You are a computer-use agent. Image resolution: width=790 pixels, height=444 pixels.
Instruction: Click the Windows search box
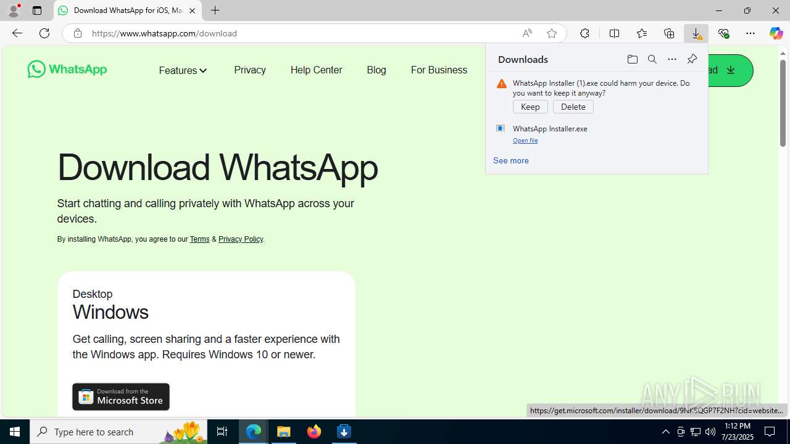(x=117, y=432)
